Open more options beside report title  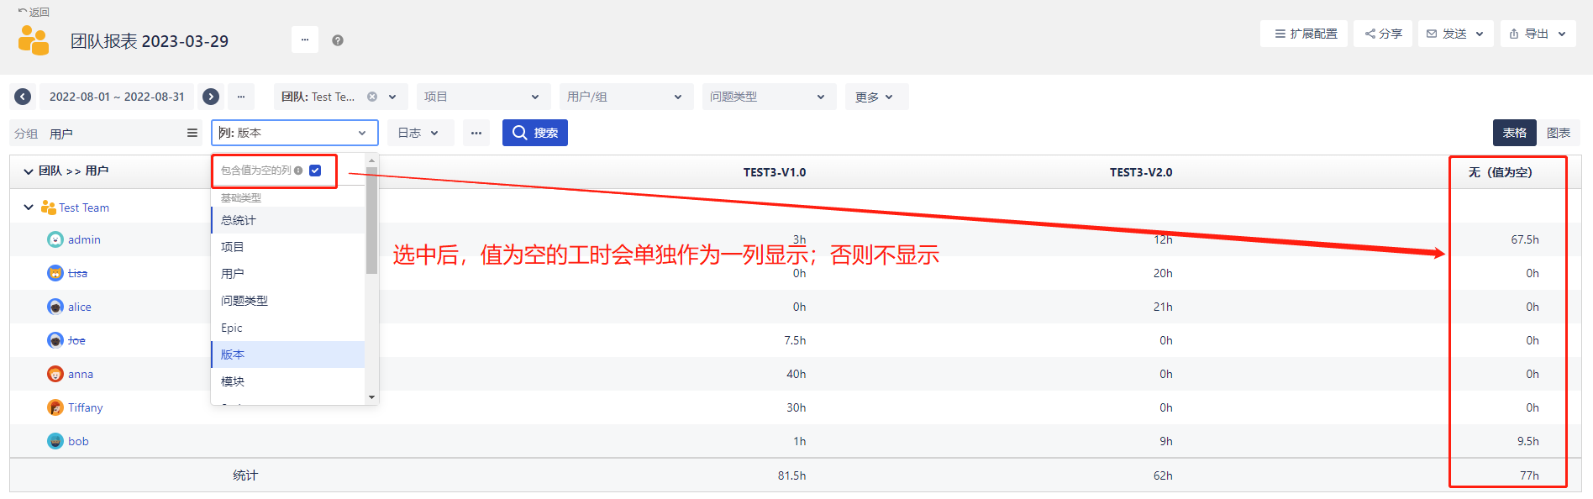tap(304, 39)
